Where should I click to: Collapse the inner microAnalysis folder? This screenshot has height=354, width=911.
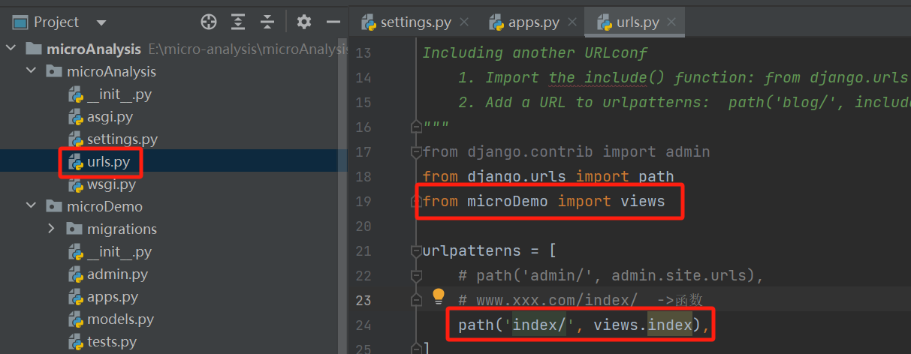coord(31,71)
